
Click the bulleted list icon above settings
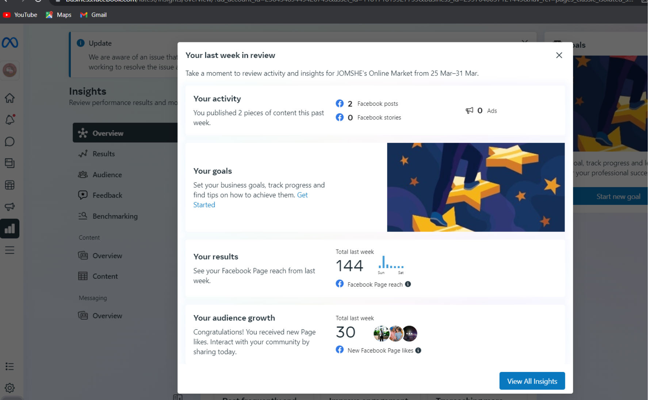point(10,366)
